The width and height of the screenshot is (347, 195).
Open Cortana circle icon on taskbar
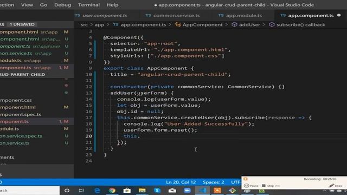tap(67, 190)
